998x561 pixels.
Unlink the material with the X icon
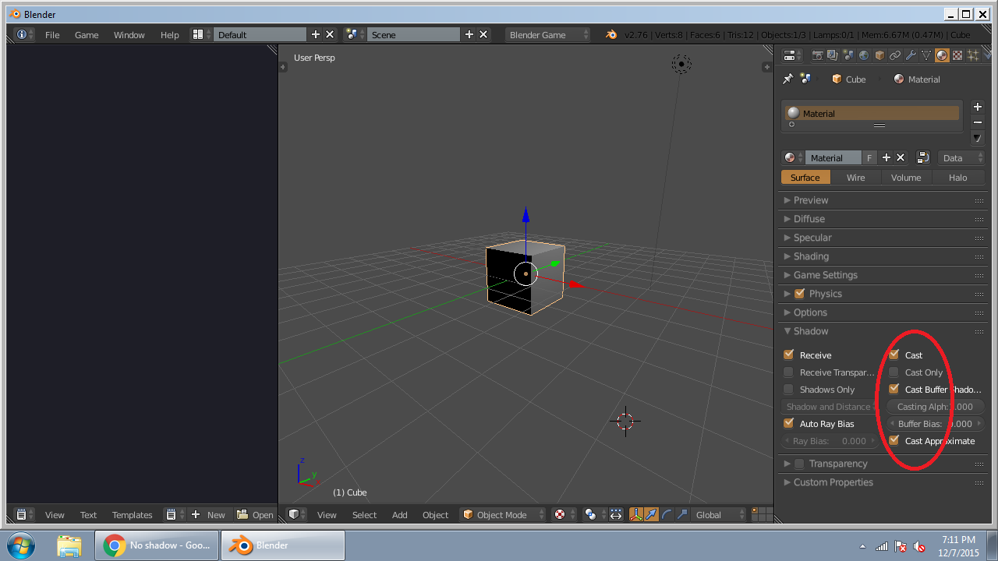[901, 157]
